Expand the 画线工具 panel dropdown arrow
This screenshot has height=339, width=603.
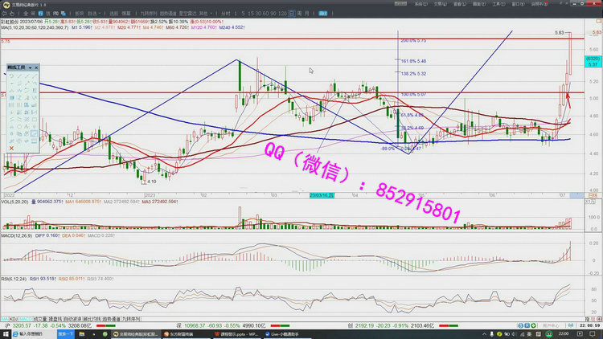pos(30,68)
